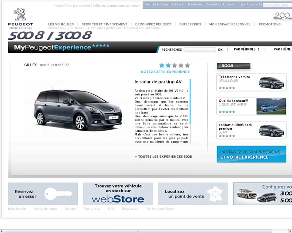Viewport: 292px width, 233px height.
Task: Click Accueil in breadcrumb
Action: tap(53, 28)
